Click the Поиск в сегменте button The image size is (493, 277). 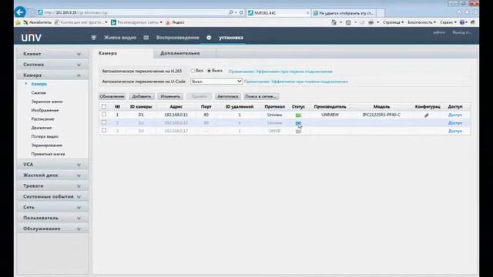coord(260,96)
